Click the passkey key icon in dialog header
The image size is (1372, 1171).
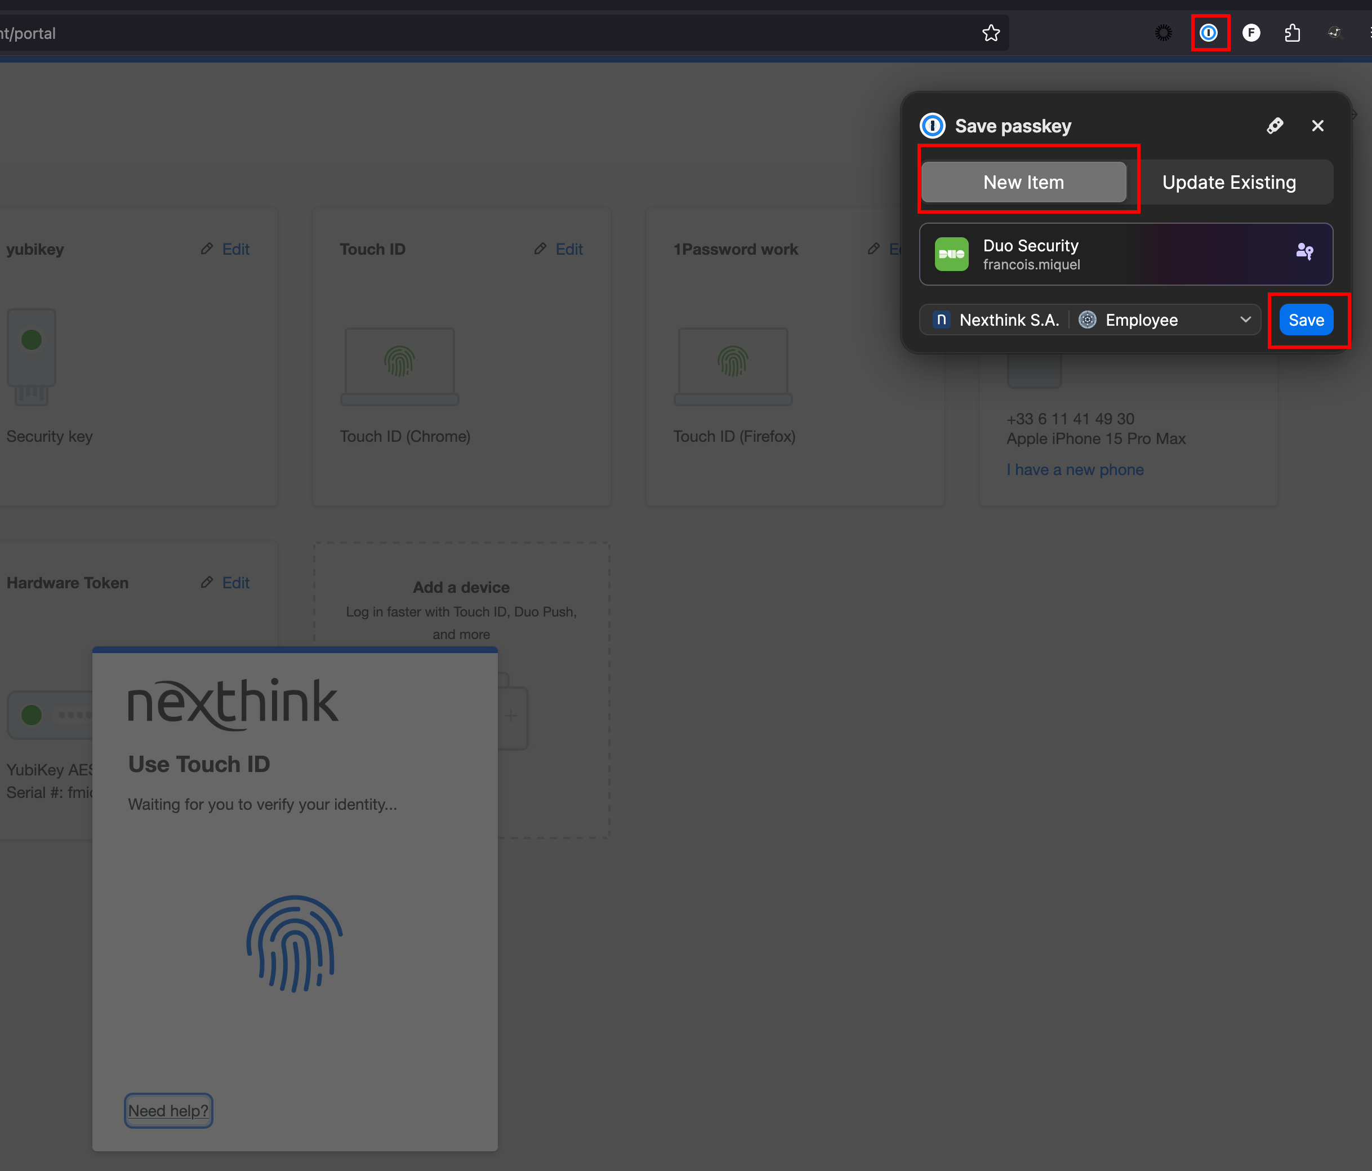click(x=1275, y=125)
